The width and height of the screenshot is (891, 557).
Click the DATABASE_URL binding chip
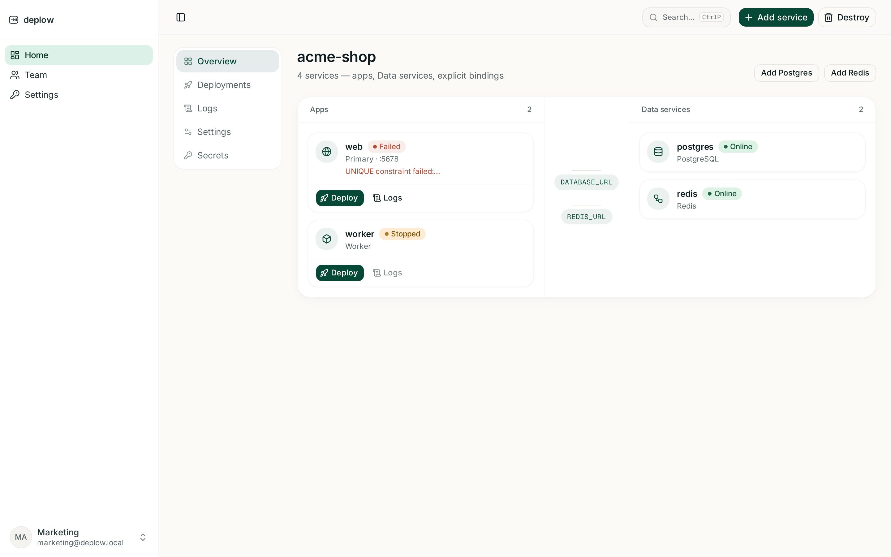[x=586, y=182]
